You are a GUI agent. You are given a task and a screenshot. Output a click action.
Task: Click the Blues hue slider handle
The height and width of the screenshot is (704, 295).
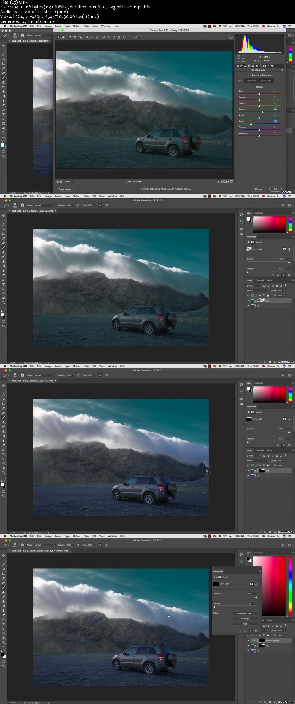[251, 124]
